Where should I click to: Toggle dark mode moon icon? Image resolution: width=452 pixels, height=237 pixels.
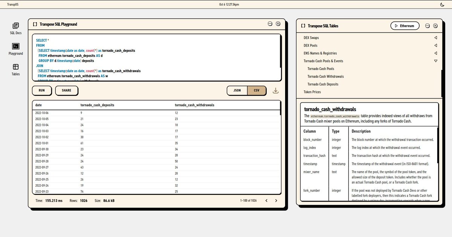coord(442,5)
